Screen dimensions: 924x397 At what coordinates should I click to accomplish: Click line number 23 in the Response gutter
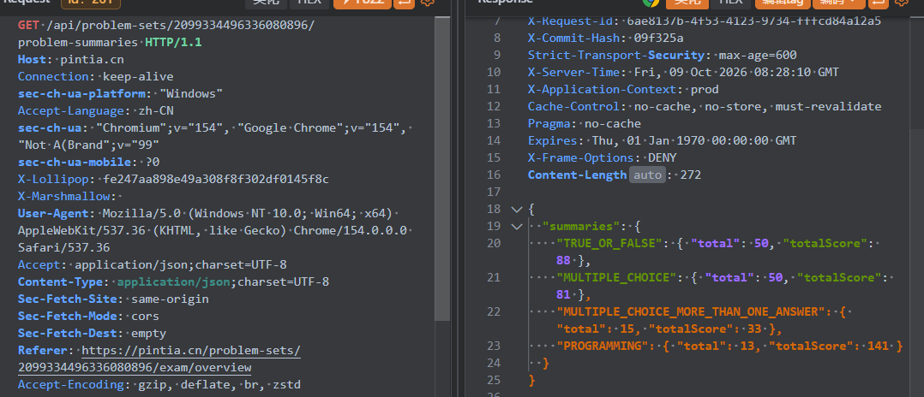[494, 346]
